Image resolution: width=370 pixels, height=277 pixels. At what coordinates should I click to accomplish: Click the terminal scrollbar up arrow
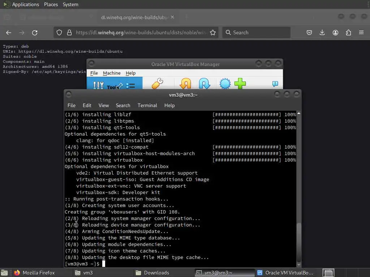[299, 113]
